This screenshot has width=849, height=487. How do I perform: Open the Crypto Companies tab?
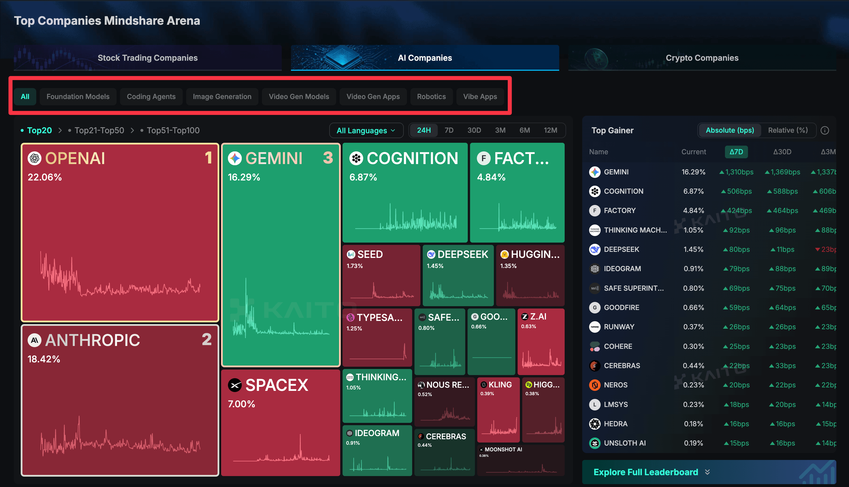click(x=702, y=58)
